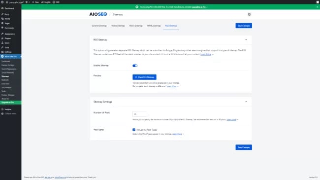Open the WordPress.org link in footer
Screen dimensions: 320x180
(61, 178)
